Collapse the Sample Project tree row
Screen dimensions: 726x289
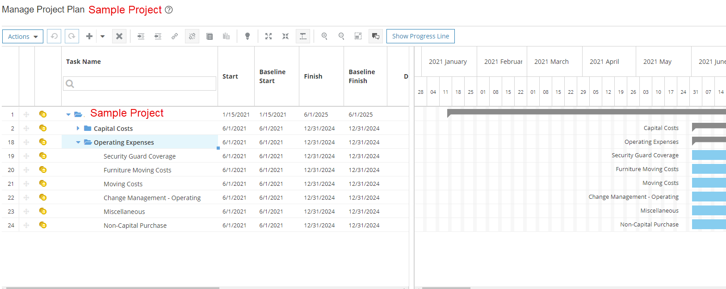[x=68, y=115]
